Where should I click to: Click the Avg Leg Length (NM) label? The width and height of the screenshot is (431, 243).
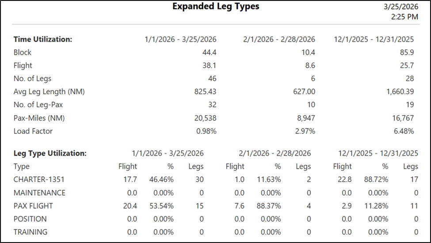49,92
